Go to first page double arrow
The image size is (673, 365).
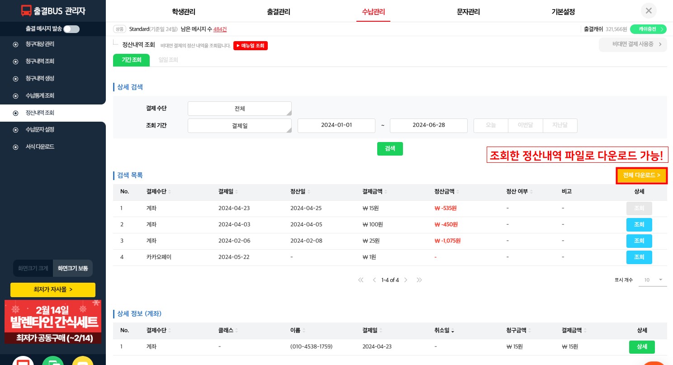pos(360,280)
